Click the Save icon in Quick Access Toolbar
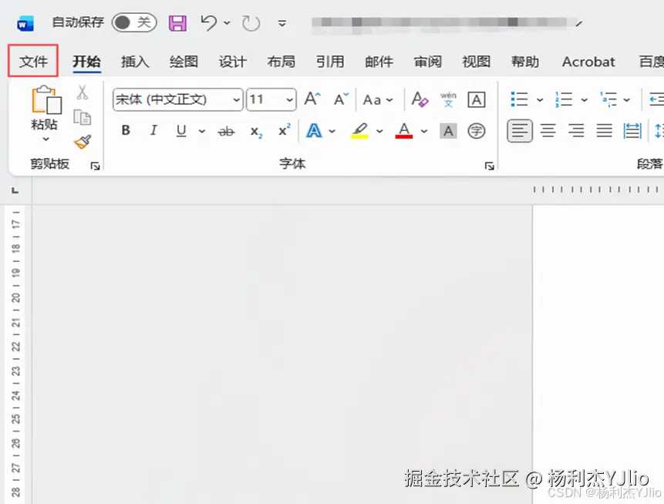Viewport: 664px width, 504px height. pyautogui.click(x=177, y=22)
